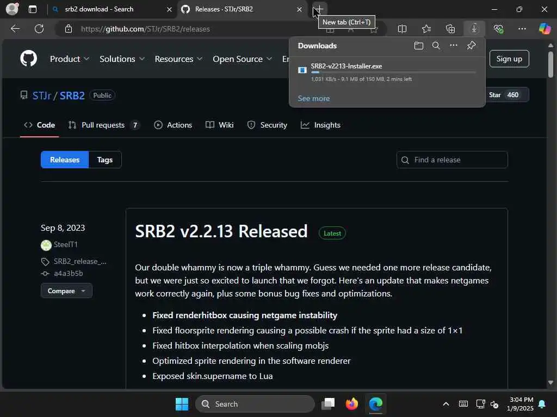Click the GitHub logo icon
This screenshot has width=557, height=417.
click(29, 59)
